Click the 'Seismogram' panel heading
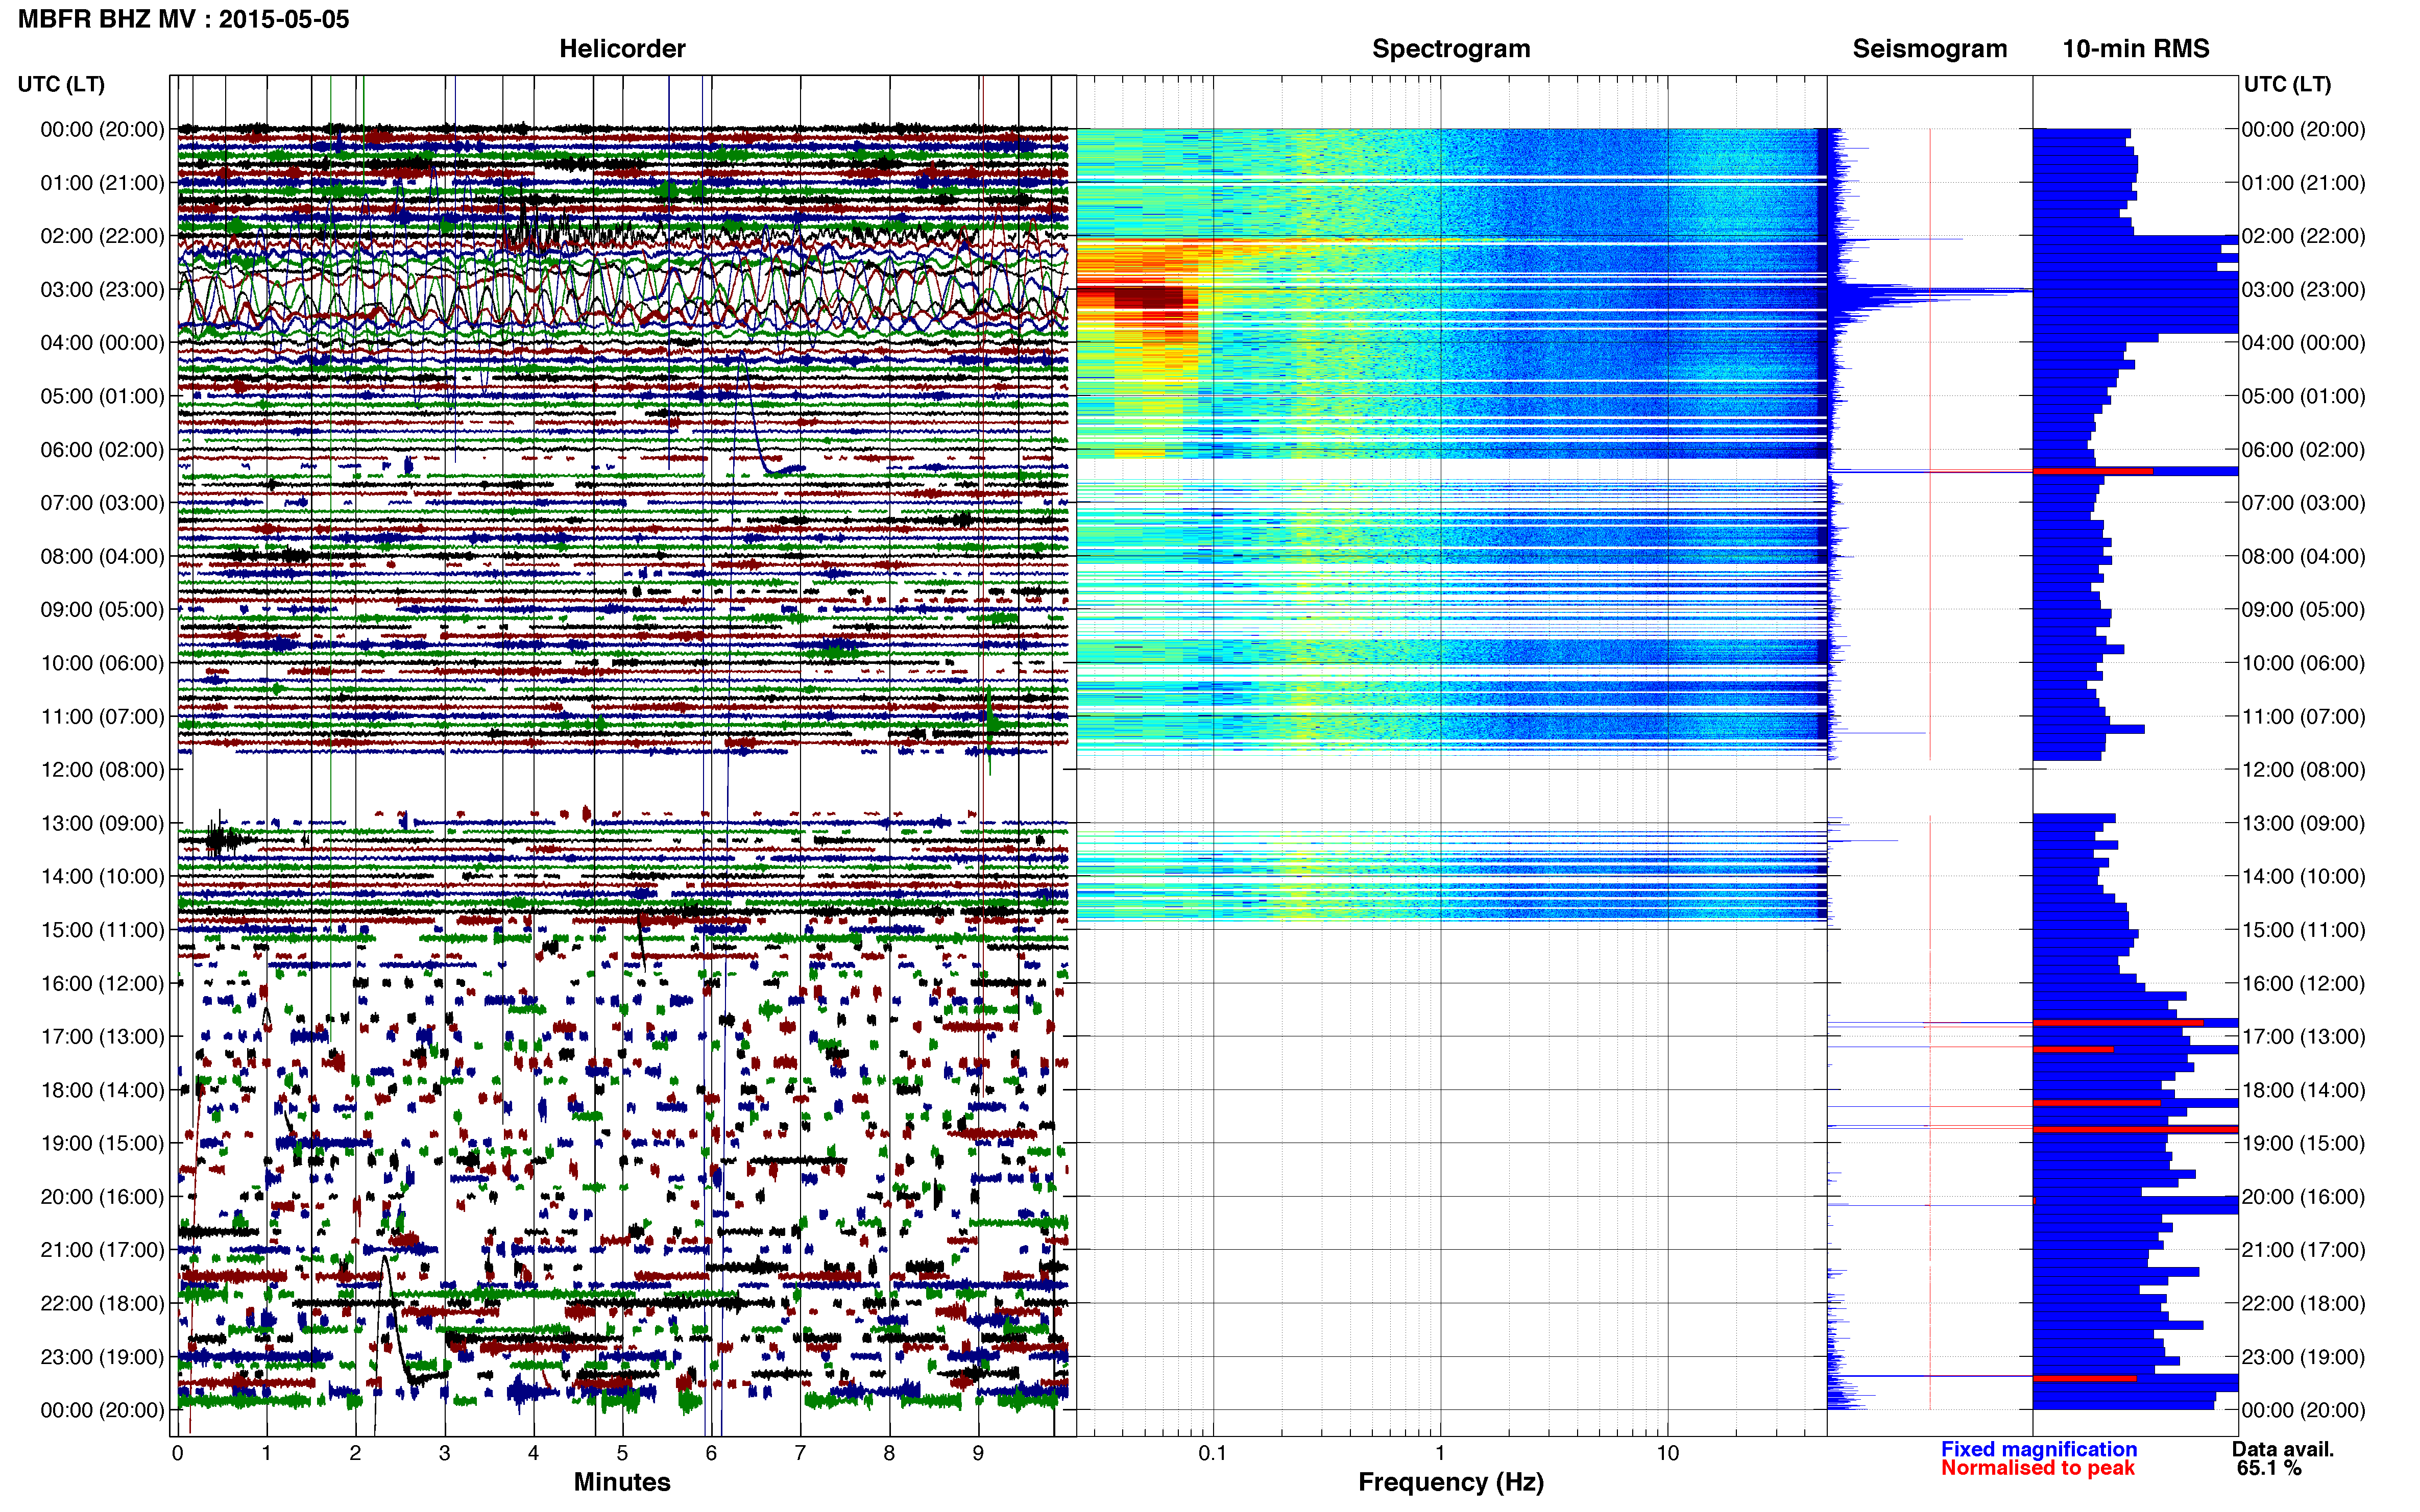Image resolution: width=2420 pixels, height=1512 pixels. click(1929, 48)
